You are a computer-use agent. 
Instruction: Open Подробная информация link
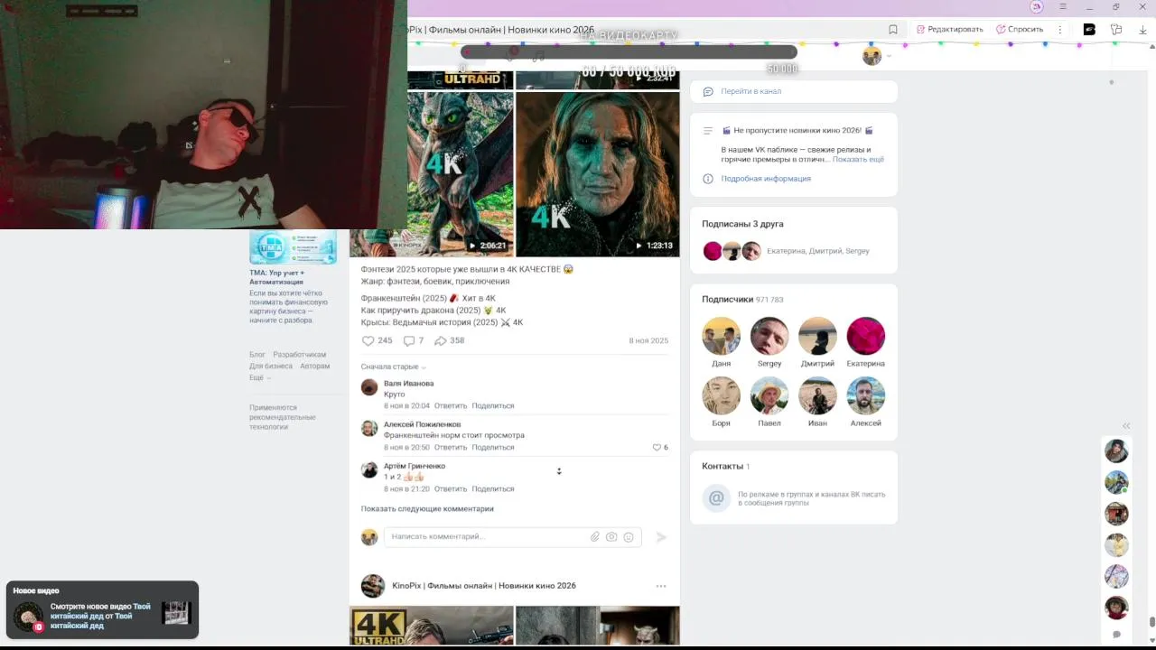[x=766, y=179]
